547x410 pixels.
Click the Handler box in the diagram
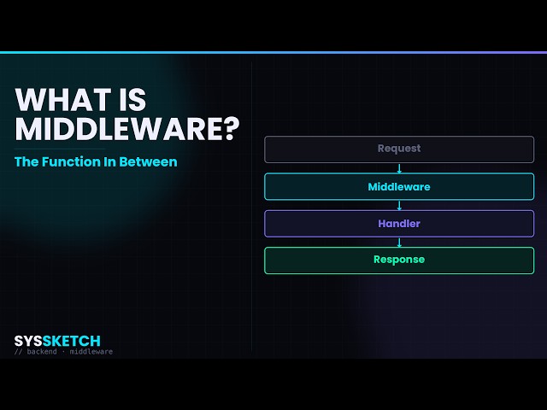(x=399, y=224)
